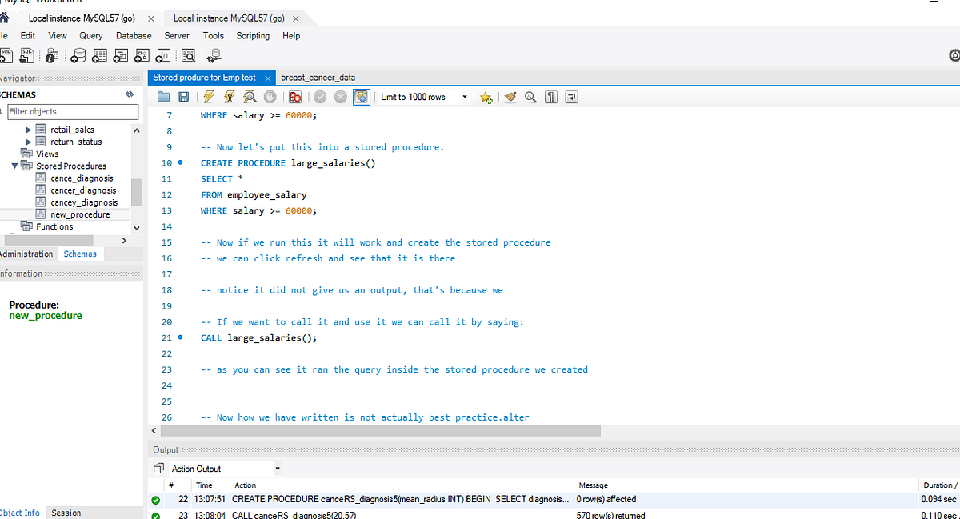The image size is (960, 519).
Task: Select the first Local instance MySQL57 connection tab
Action: coord(81,18)
